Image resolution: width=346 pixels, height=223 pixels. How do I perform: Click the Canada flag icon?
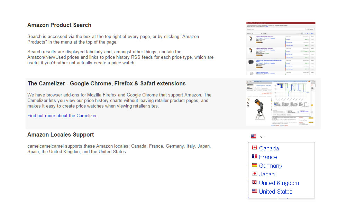point(254,148)
